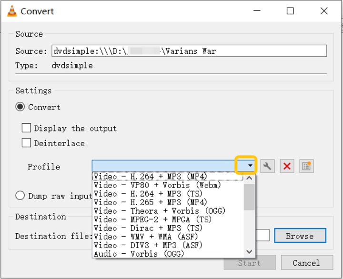Click the Cancel button
The image size is (343, 279).
tap(307, 263)
